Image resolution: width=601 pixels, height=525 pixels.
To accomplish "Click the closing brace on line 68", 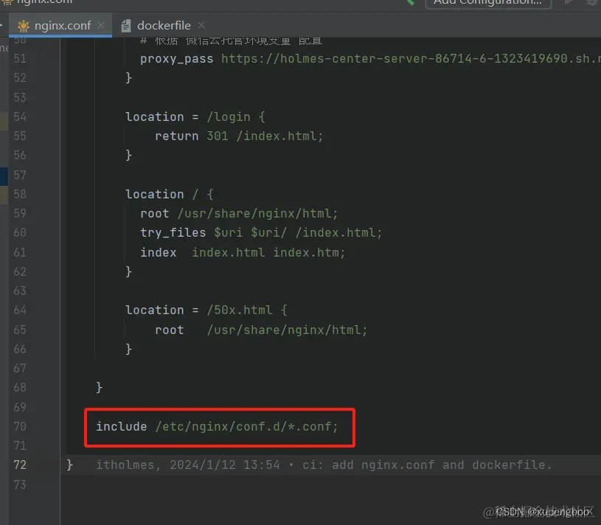I will pyautogui.click(x=99, y=387).
